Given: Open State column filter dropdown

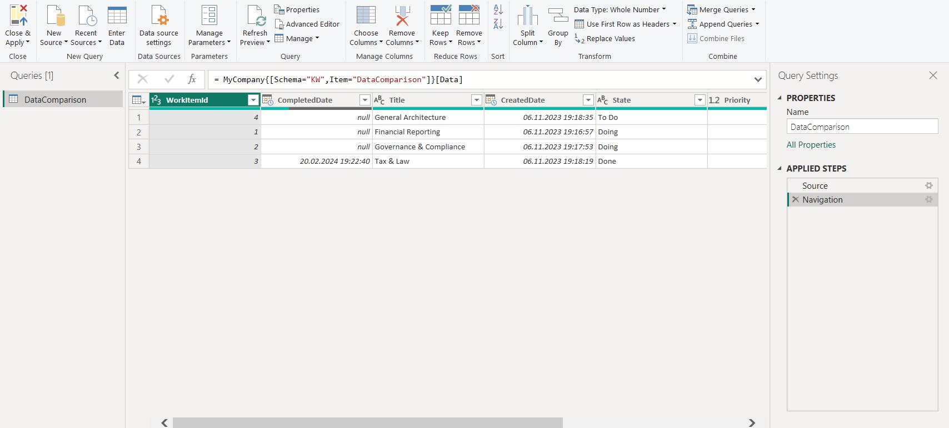Looking at the screenshot, I should [x=700, y=100].
